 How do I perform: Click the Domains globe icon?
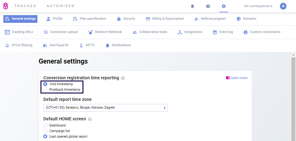239,19
